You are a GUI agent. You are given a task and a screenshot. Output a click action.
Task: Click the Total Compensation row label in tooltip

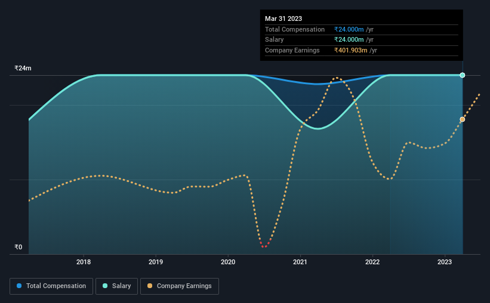295,29
